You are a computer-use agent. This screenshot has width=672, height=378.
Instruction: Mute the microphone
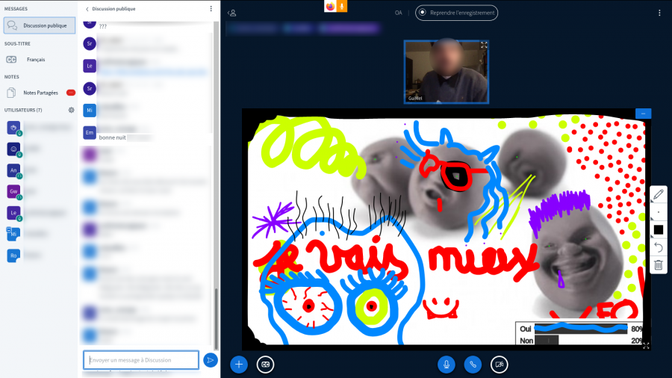447,364
